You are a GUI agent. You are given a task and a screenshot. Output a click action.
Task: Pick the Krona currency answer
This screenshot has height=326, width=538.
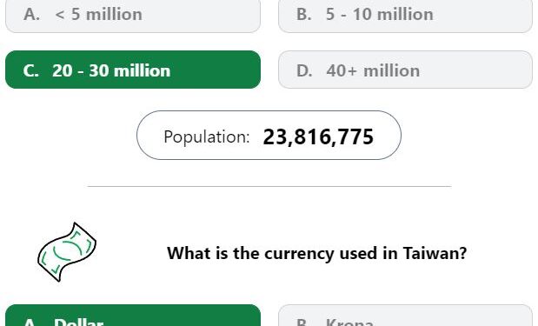[x=405, y=316]
